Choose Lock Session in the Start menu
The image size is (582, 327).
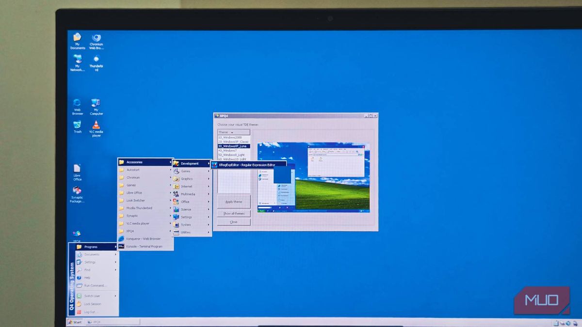[96, 304]
